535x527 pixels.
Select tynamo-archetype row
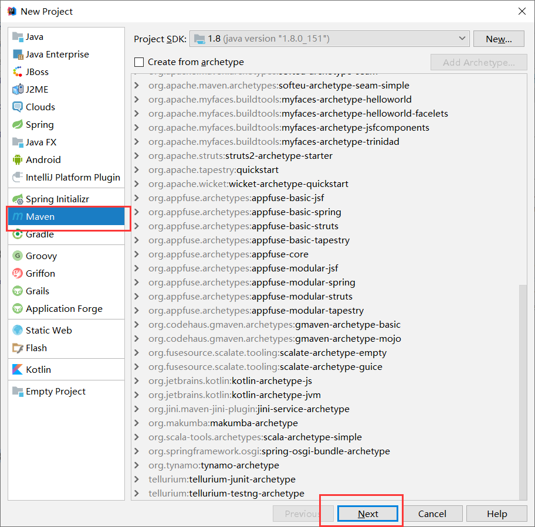[x=214, y=465]
